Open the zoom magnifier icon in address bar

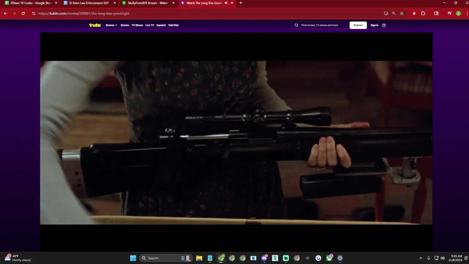click(394, 13)
